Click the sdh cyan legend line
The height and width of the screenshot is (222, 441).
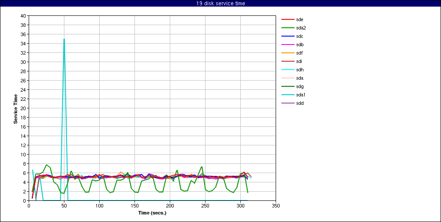tap(287, 70)
